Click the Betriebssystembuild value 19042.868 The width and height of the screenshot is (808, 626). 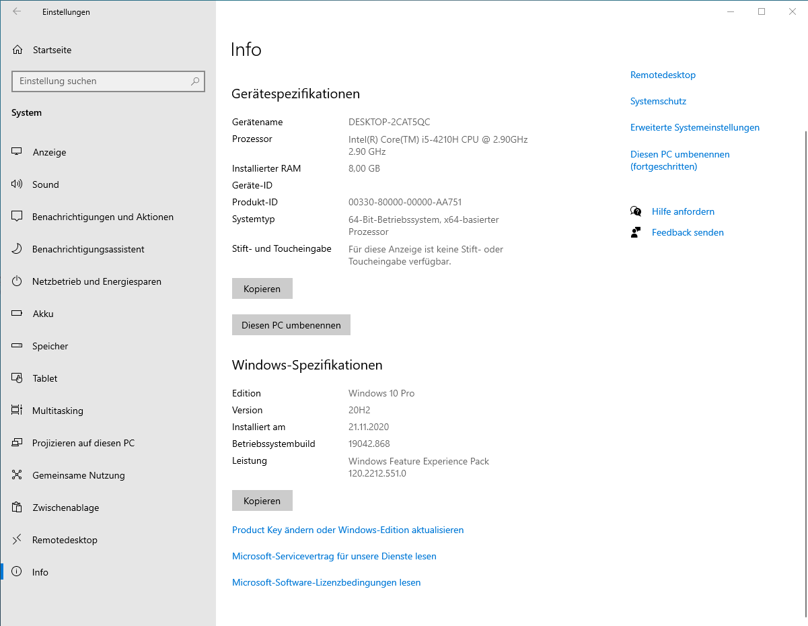click(369, 444)
